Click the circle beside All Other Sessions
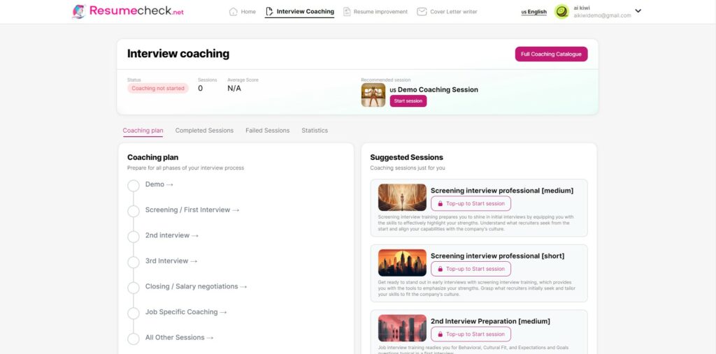This screenshot has width=716, height=354. pos(134,339)
